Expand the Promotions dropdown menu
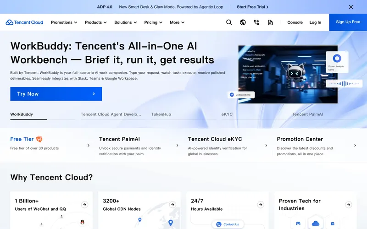This screenshot has width=367, height=229. (64, 22)
